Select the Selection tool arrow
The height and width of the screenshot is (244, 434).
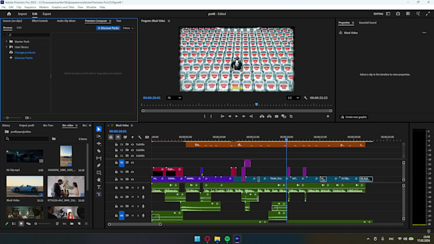point(99,129)
